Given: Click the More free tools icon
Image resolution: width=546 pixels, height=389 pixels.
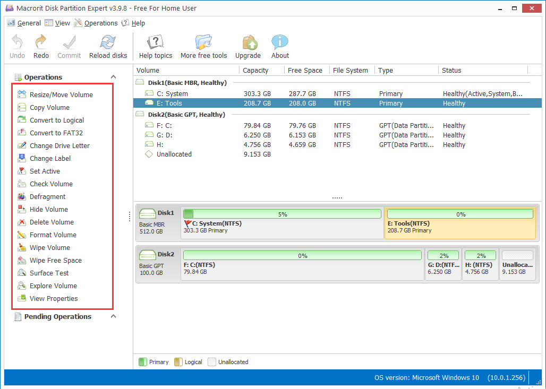Looking at the screenshot, I should coord(203,42).
